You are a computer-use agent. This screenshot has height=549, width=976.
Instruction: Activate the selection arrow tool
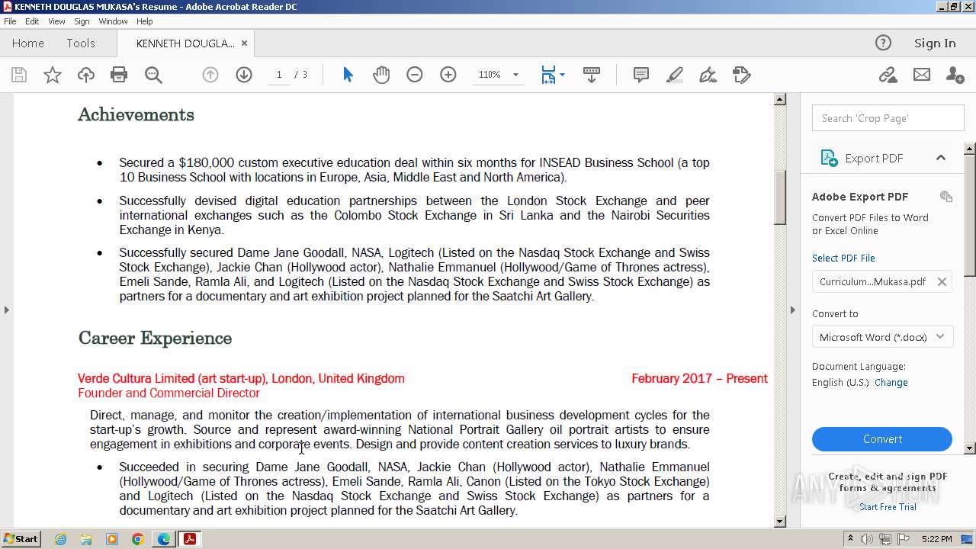pos(348,75)
